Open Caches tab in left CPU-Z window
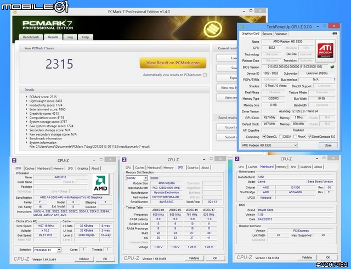The image size is (351, 269). pos(30,169)
